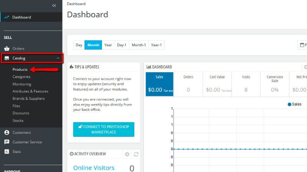This screenshot has height=172, width=307.
Task: Click the Dashboard breadcrumb link
Action: click(x=76, y=4)
